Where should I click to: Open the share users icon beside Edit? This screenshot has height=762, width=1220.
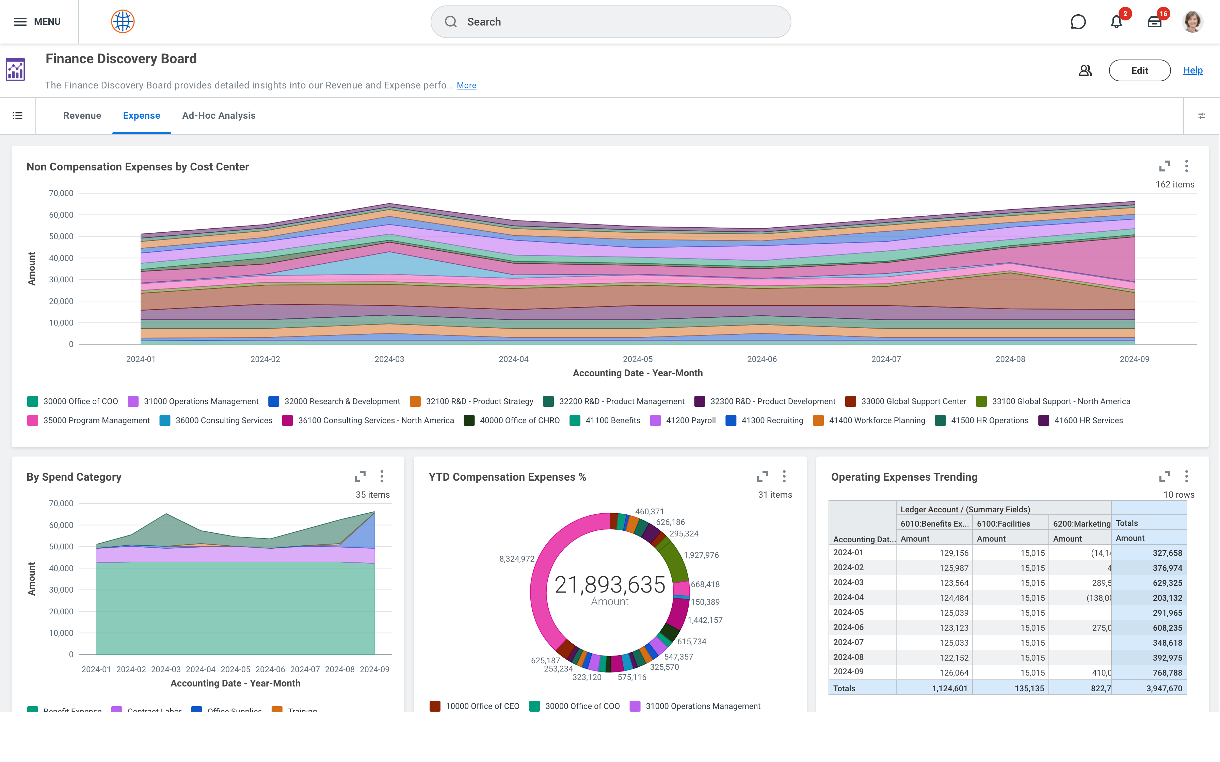pos(1085,70)
